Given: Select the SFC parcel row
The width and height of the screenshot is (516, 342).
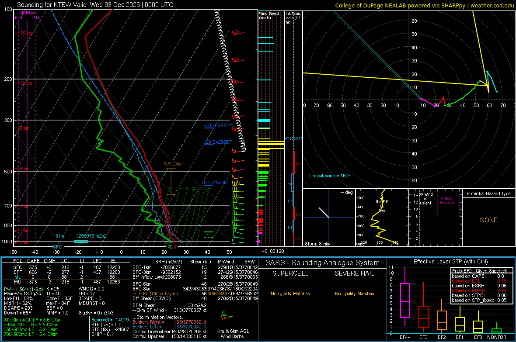Looking at the screenshot, I should coord(66,267).
